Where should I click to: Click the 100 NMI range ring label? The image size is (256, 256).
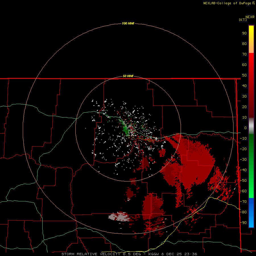click(128, 24)
